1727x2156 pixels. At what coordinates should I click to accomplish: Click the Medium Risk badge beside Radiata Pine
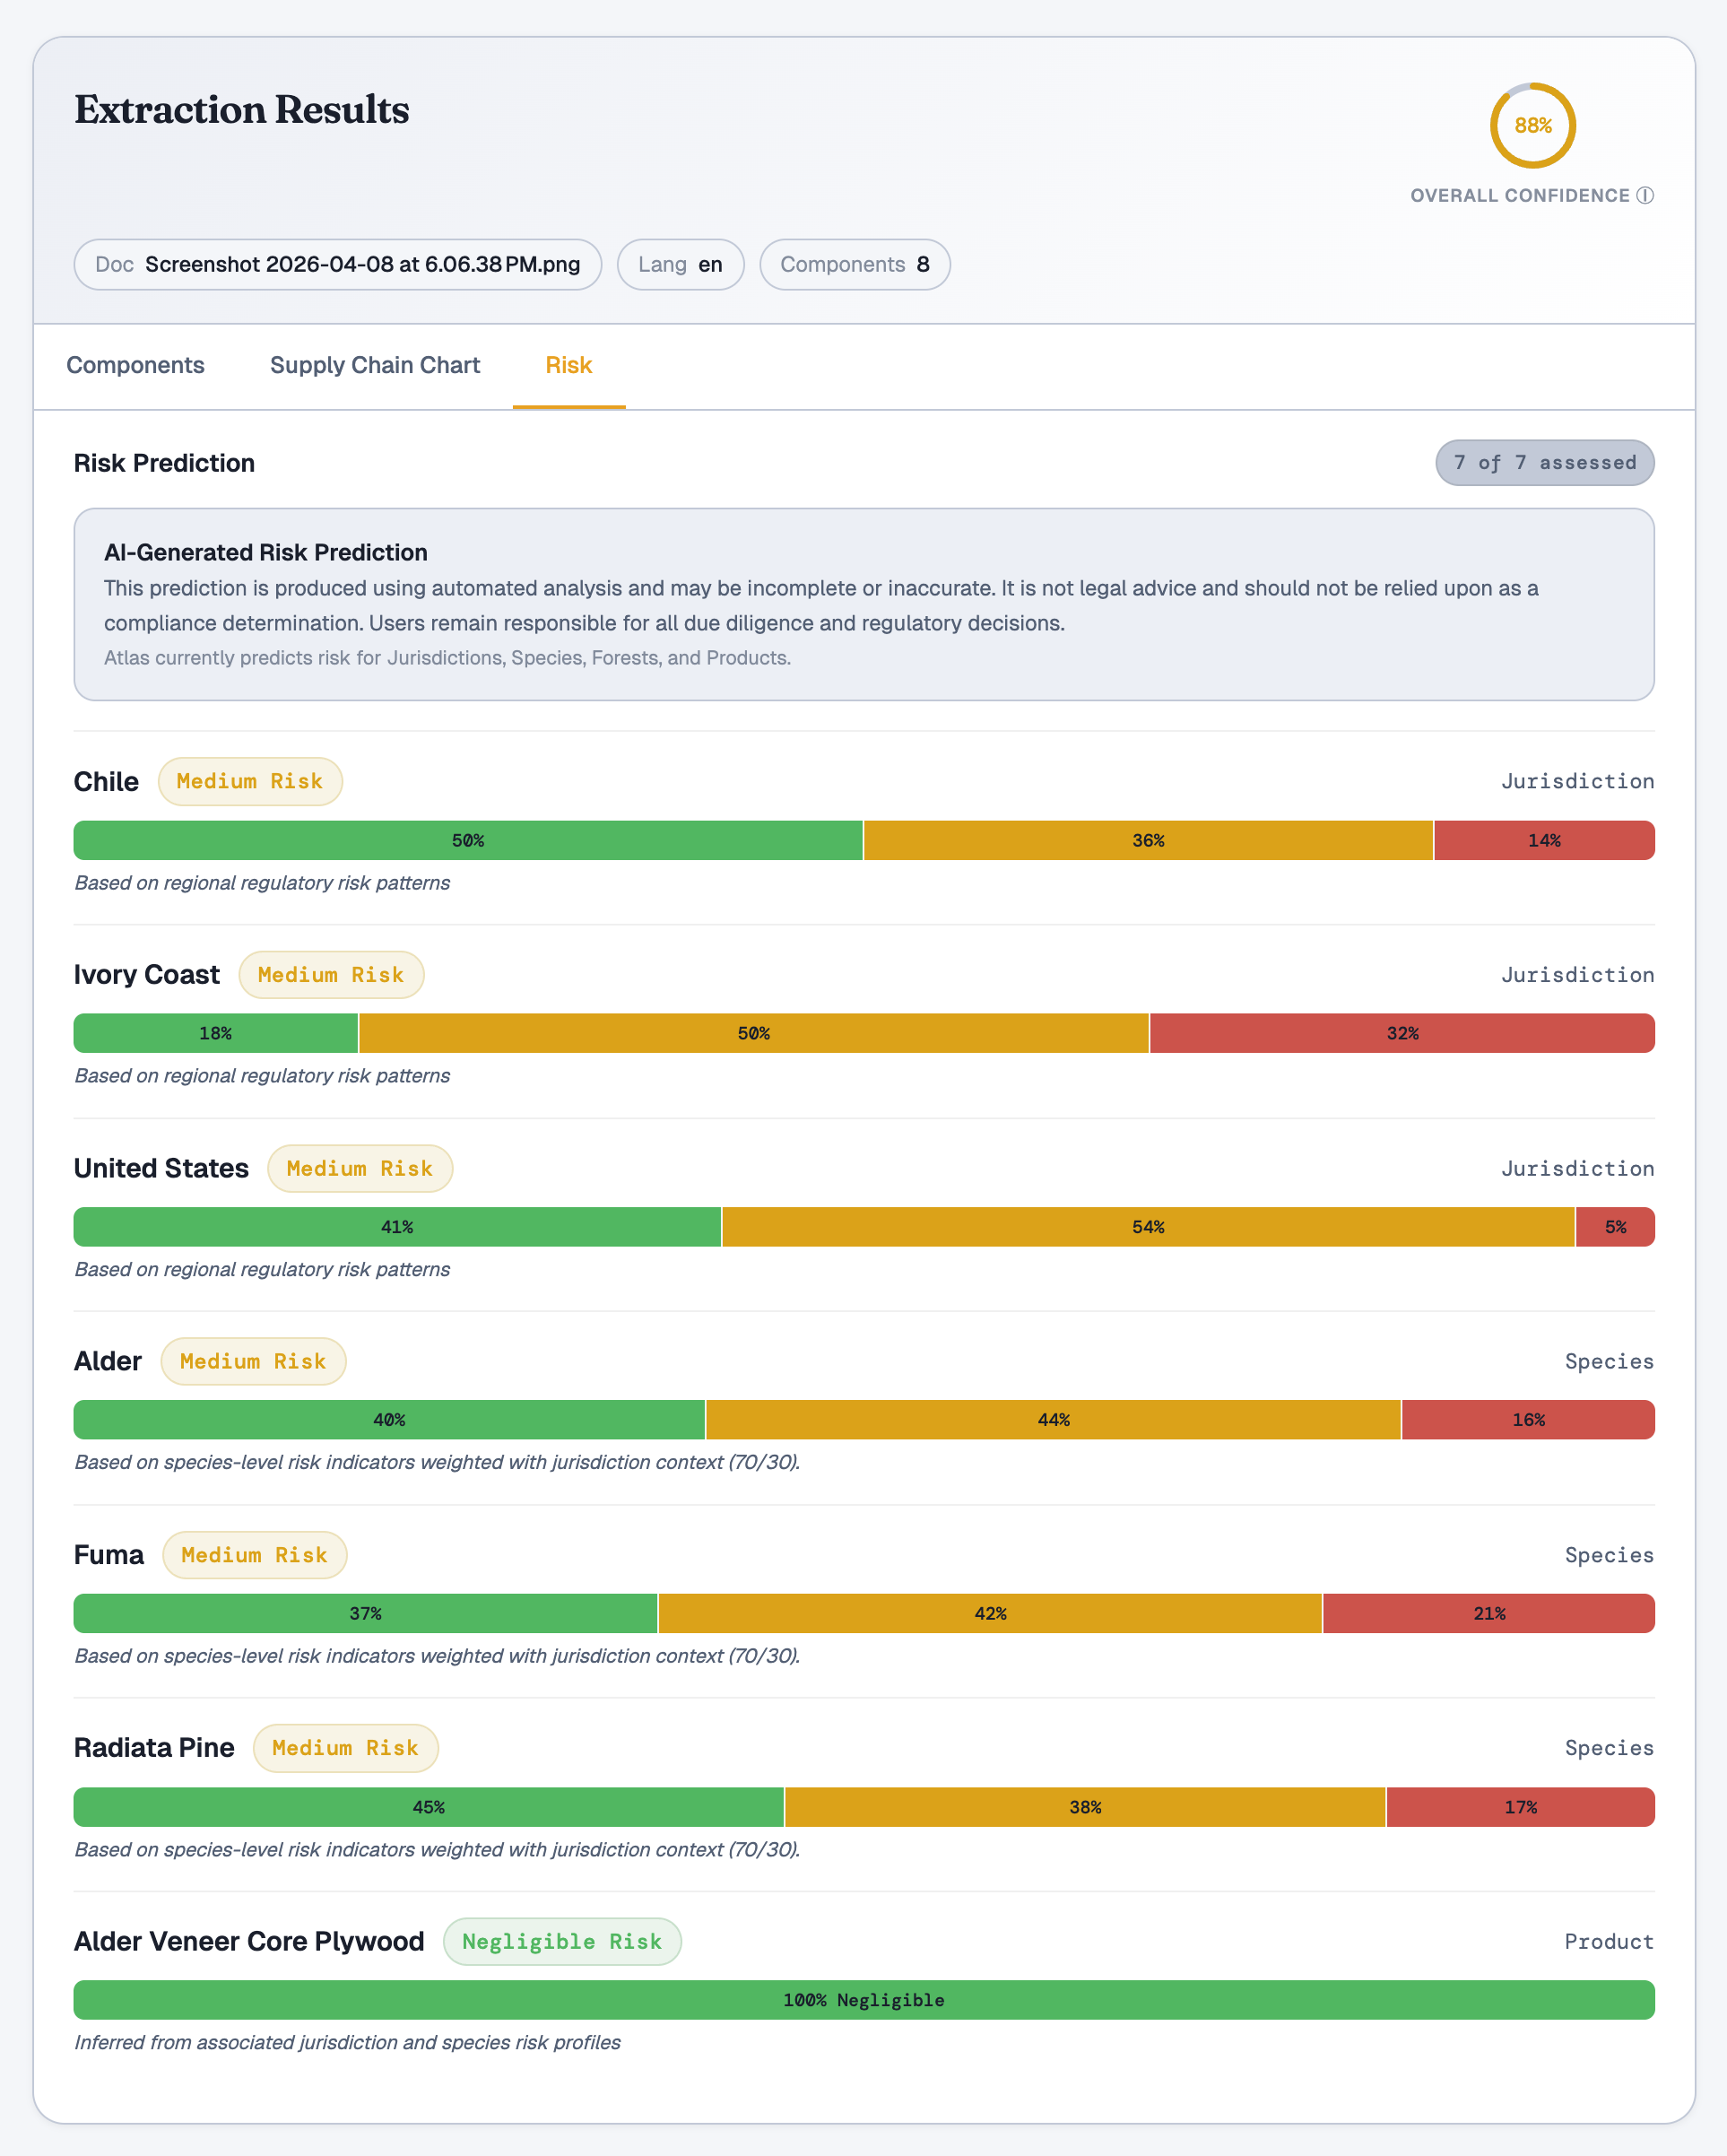tap(346, 1748)
